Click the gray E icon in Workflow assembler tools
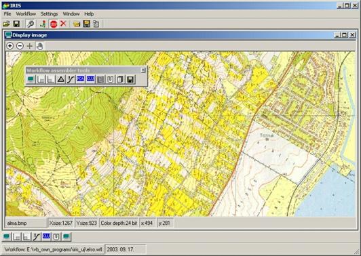Image resolution: width=361 pixels, height=256 pixels. point(100,79)
